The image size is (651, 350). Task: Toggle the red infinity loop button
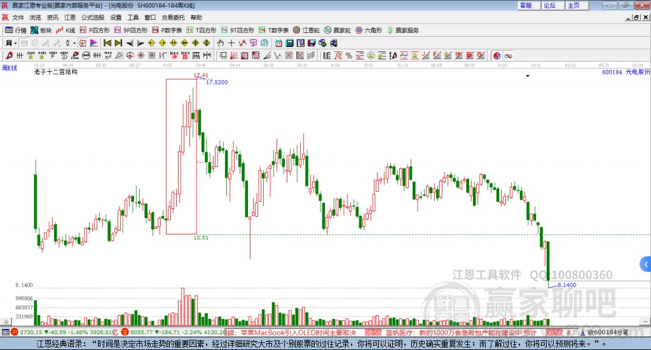(508, 55)
